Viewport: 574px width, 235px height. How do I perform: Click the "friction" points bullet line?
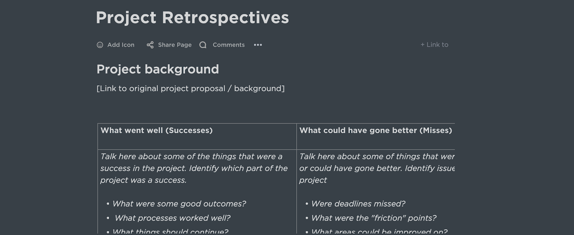click(373, 218)
